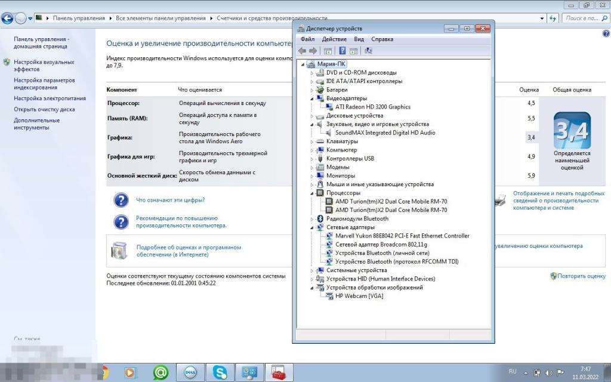Click the Back arrow in Device Manager toolbar

302,51
